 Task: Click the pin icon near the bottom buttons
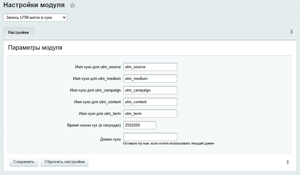point(288,162)
